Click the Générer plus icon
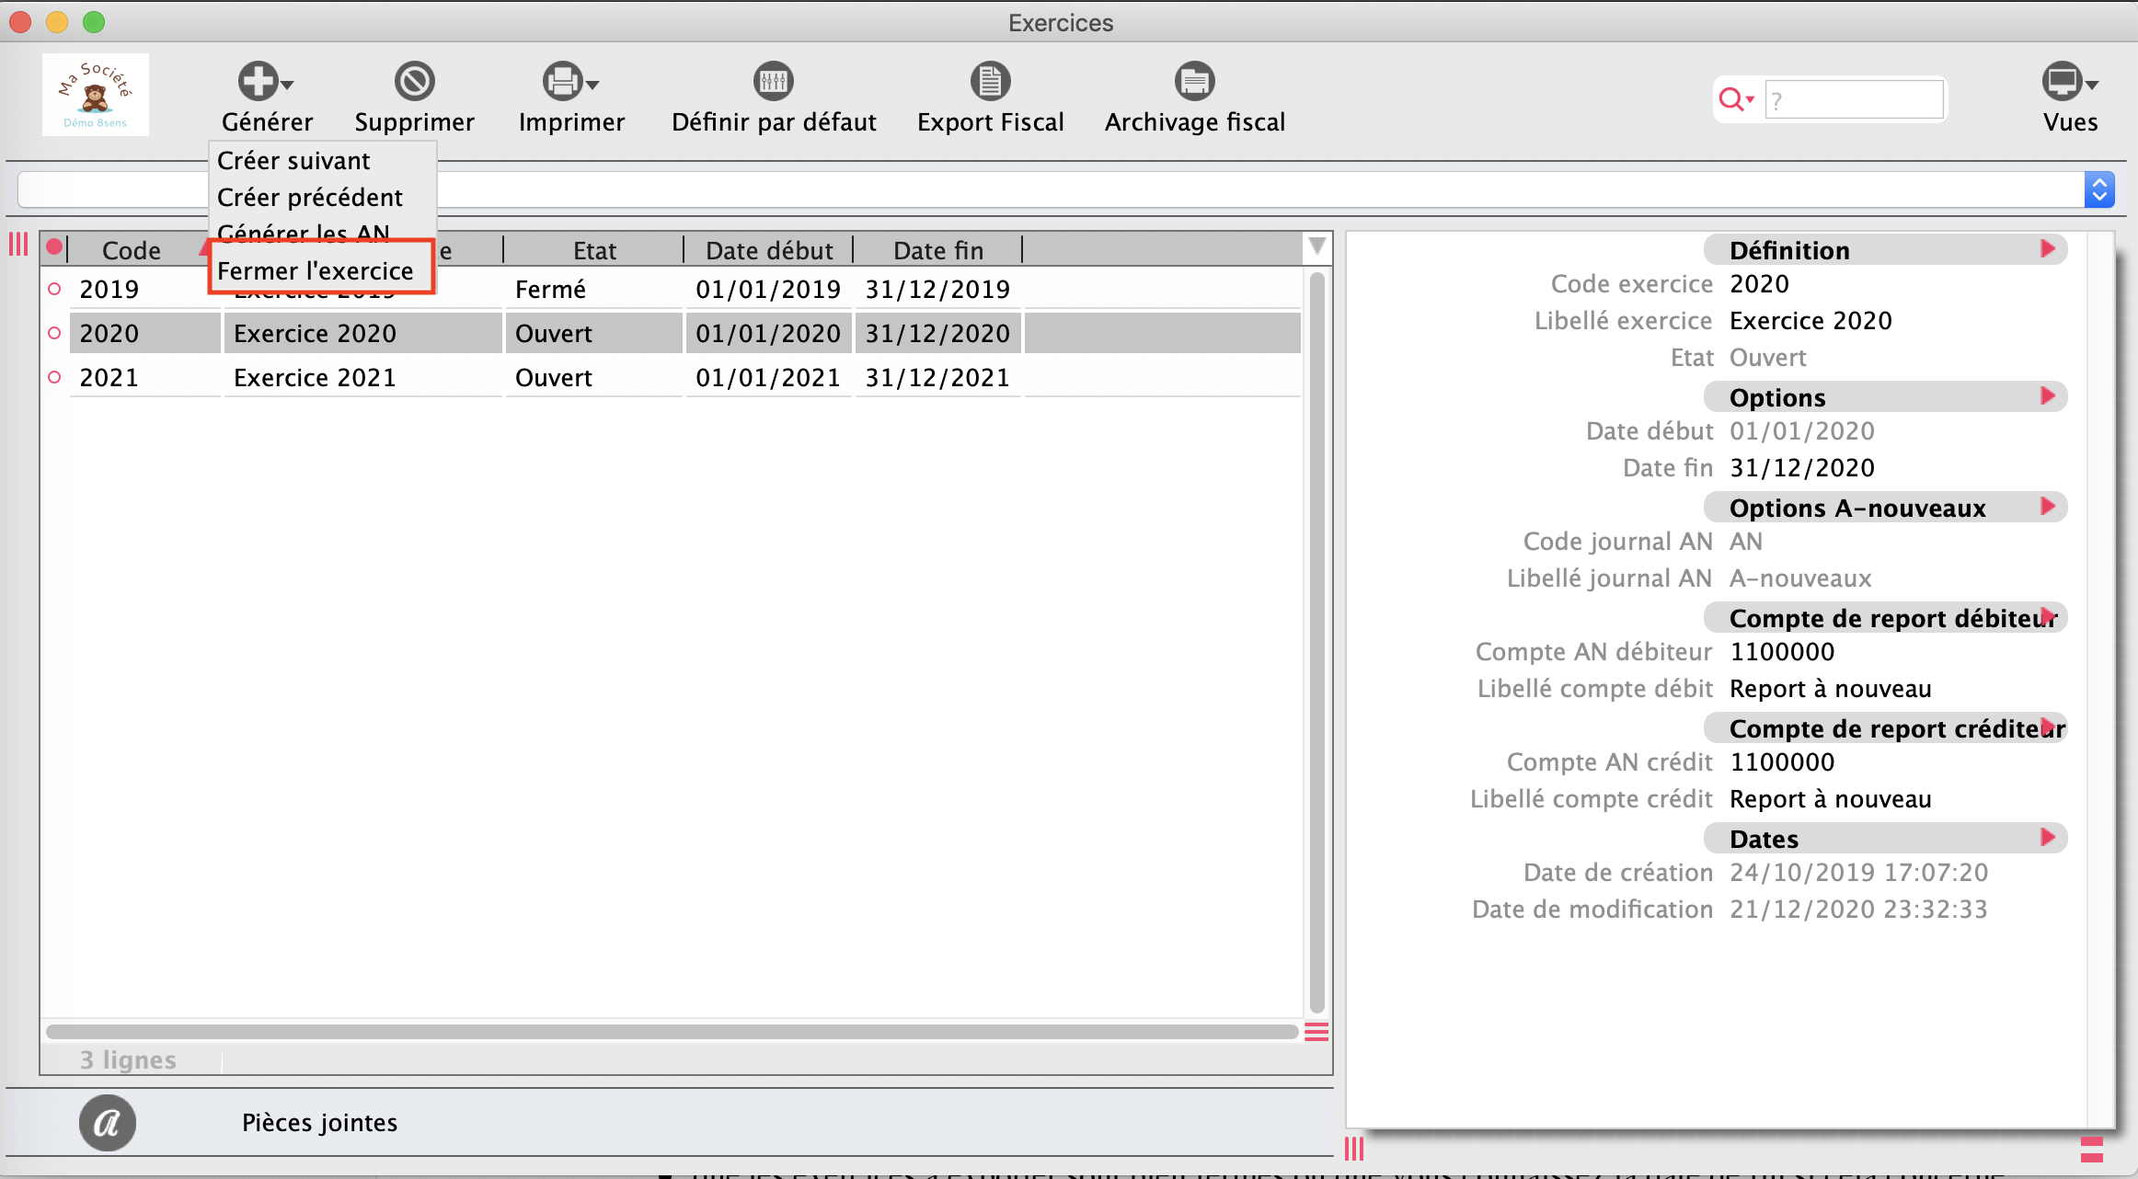The width and height of the screenshot is (2138, 1179). coord(259,81)
